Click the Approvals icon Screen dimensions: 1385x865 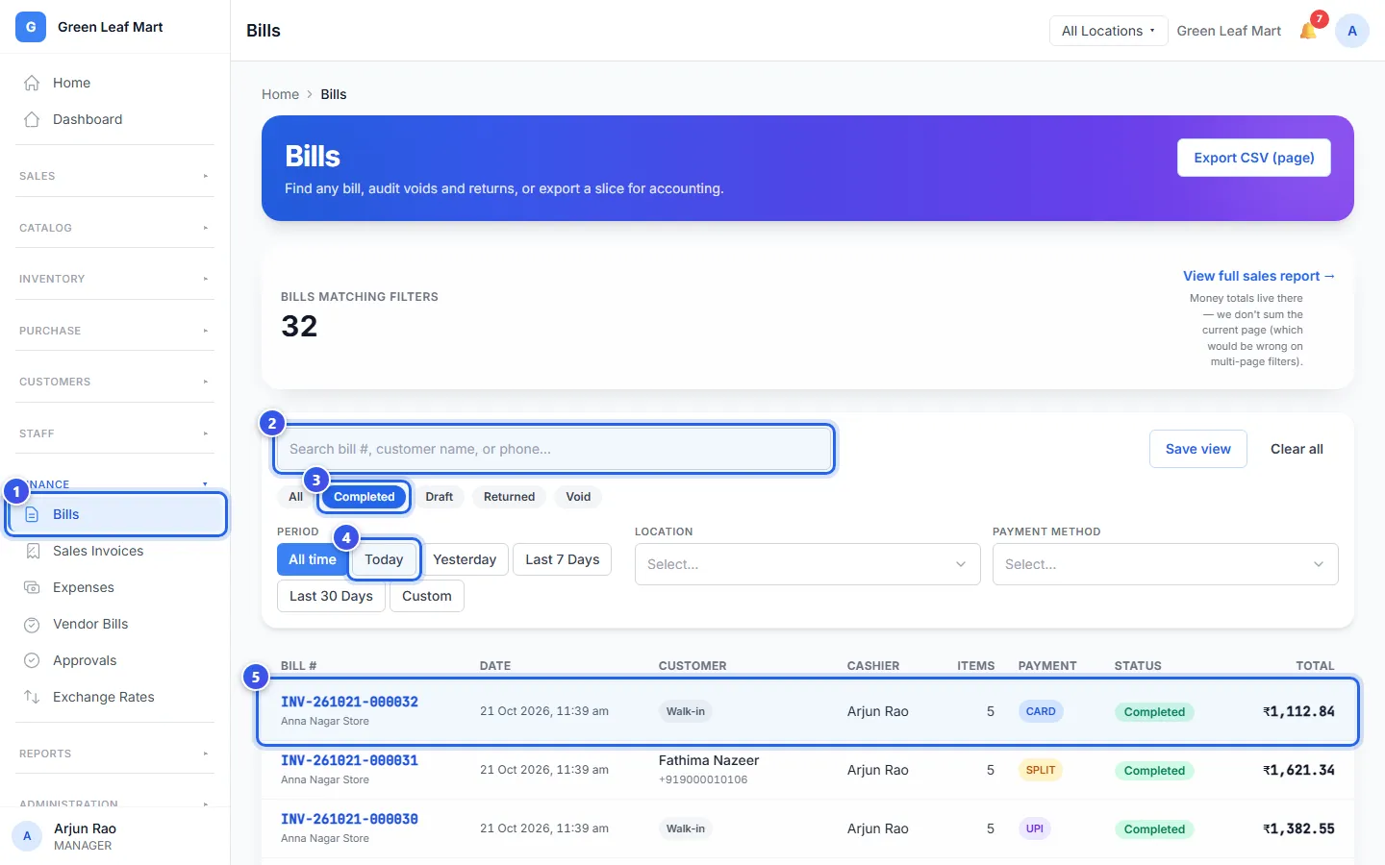32,660
